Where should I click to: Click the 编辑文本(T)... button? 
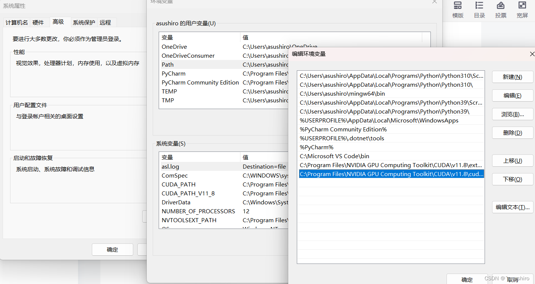pos(513,207)
